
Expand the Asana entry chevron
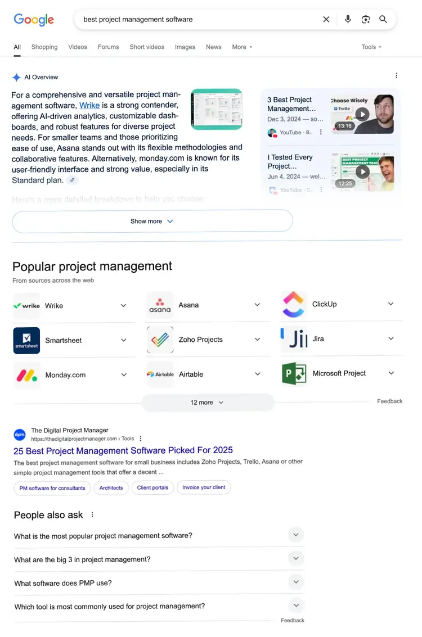(257, 305)
